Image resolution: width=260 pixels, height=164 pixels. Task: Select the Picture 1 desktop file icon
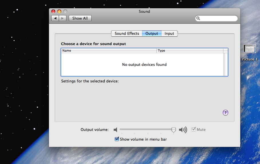coord(250,49)
